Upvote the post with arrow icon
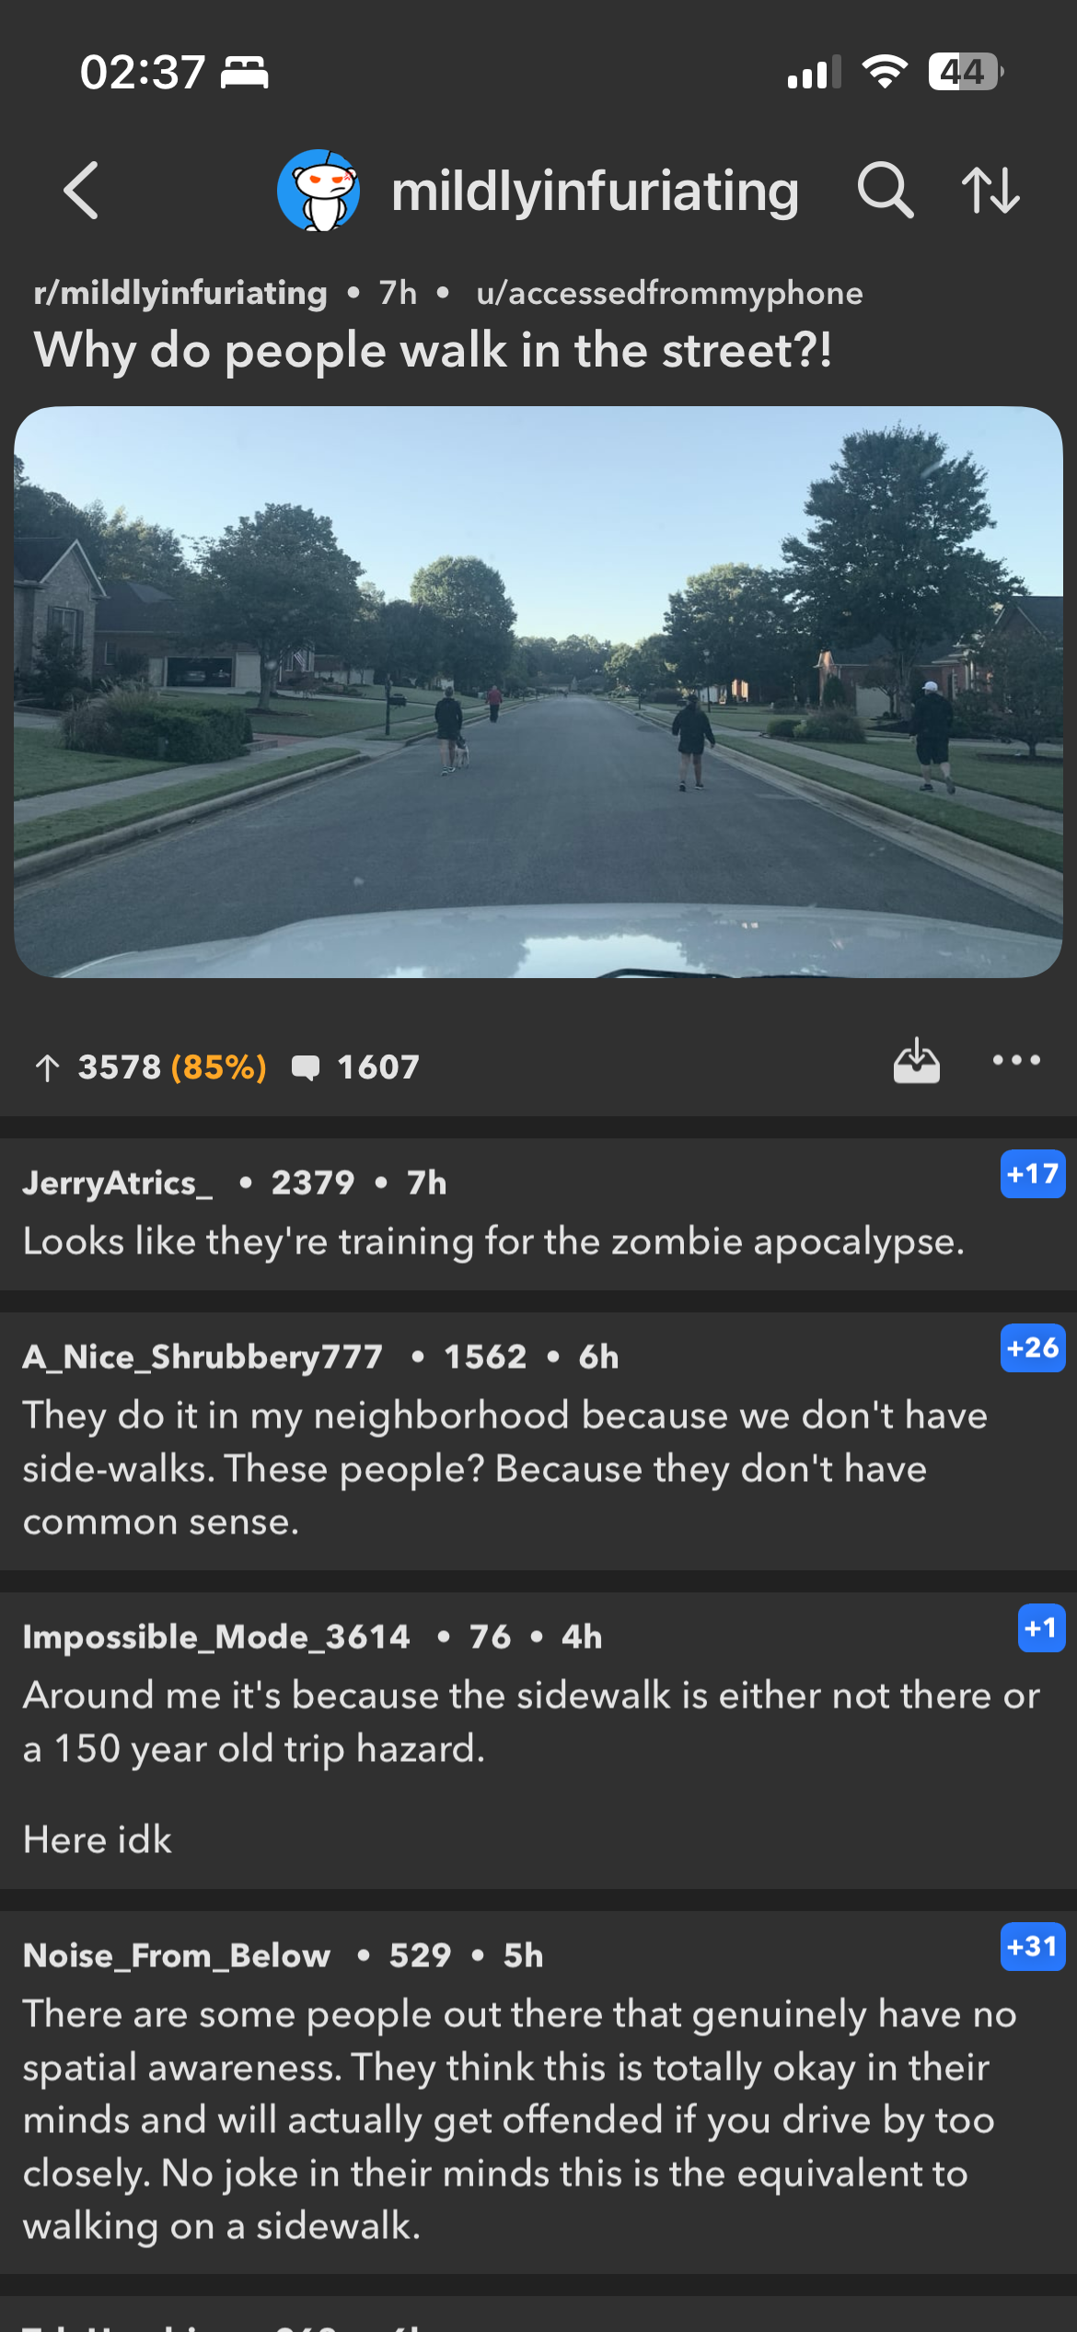Screen dimensions: 1077x2332 tap(47, 1067)
